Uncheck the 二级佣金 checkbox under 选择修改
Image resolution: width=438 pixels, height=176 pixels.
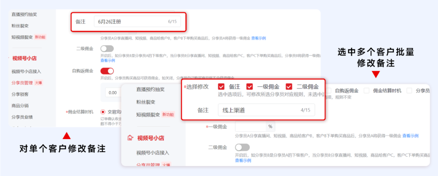point(289,87)
